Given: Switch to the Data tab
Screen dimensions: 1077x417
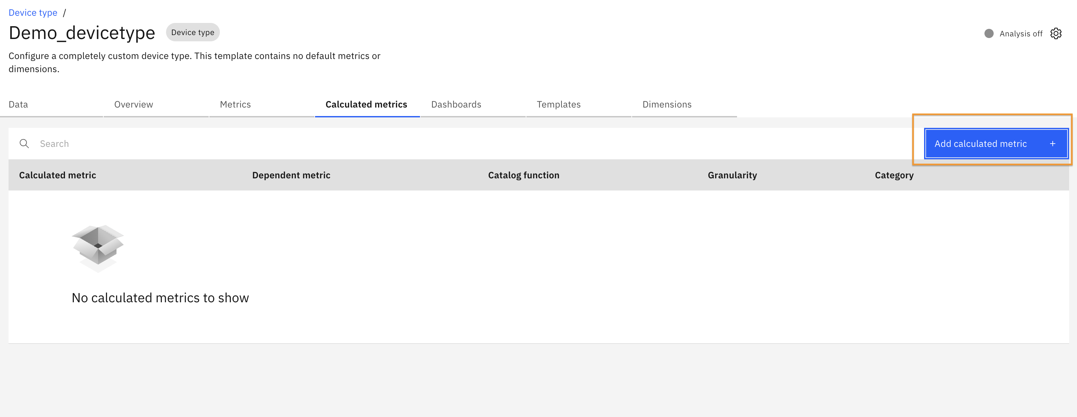Looking at the screenshot, I should click(52, 105).
